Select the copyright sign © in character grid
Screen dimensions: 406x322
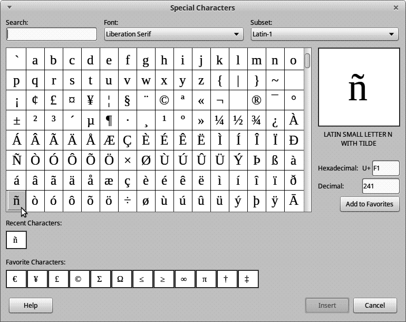(164, 100)
